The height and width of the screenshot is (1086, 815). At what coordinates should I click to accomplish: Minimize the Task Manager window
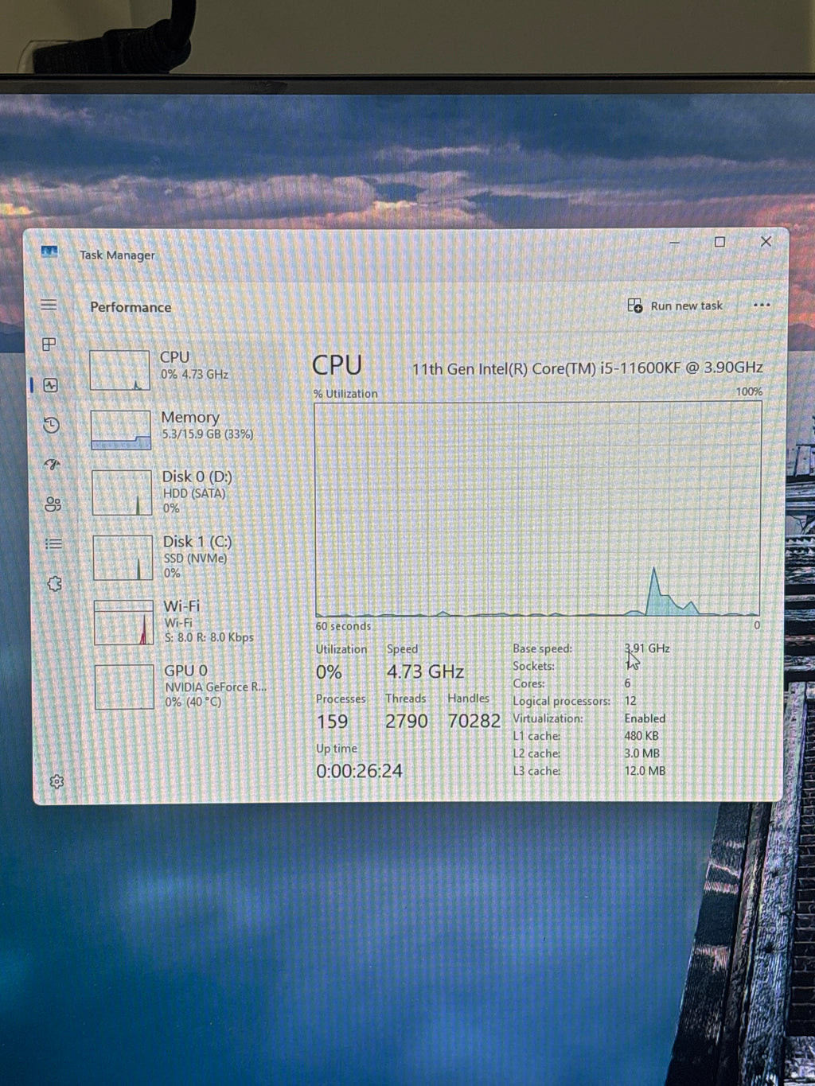675,241
